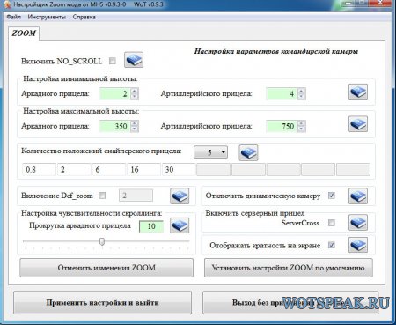
Task: Click sniper zoom field with value 2
Action: pos(74,170)
